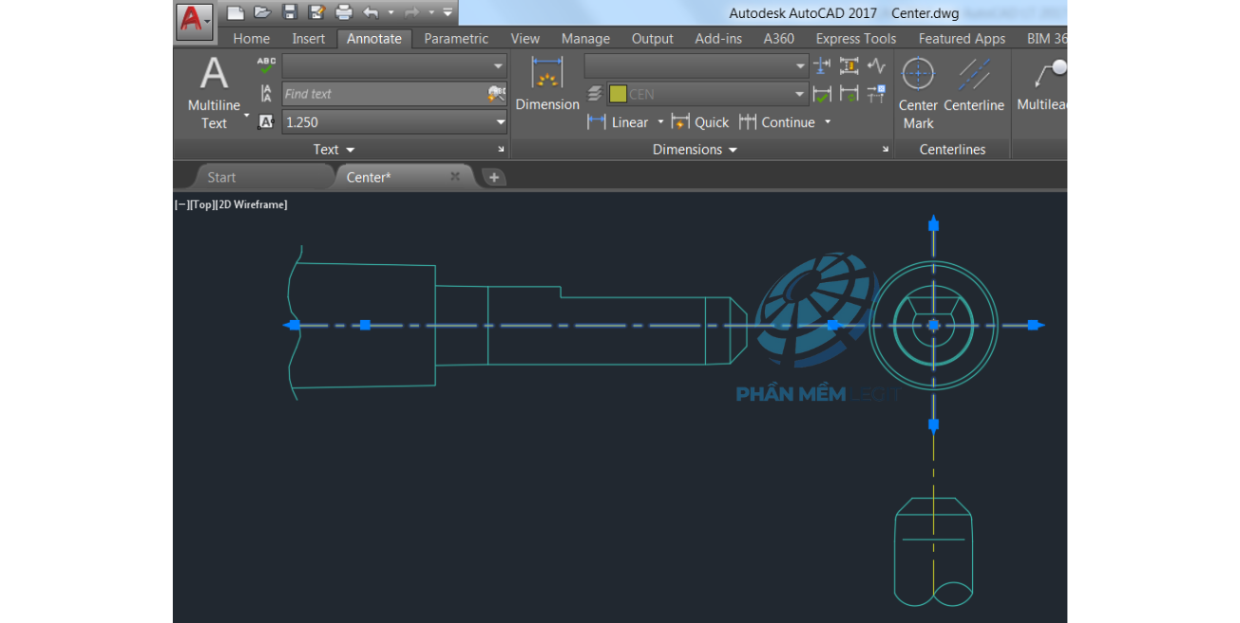
Task: Expand the Linear dimension type arrow
Action: coord(660,122)
